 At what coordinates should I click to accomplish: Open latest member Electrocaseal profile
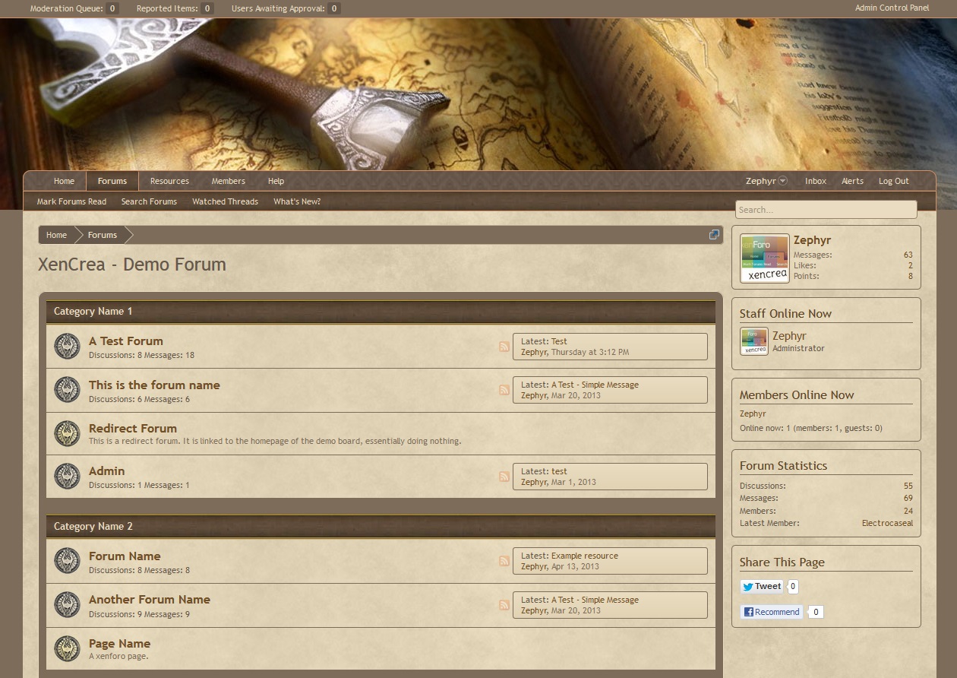point(887,523)
